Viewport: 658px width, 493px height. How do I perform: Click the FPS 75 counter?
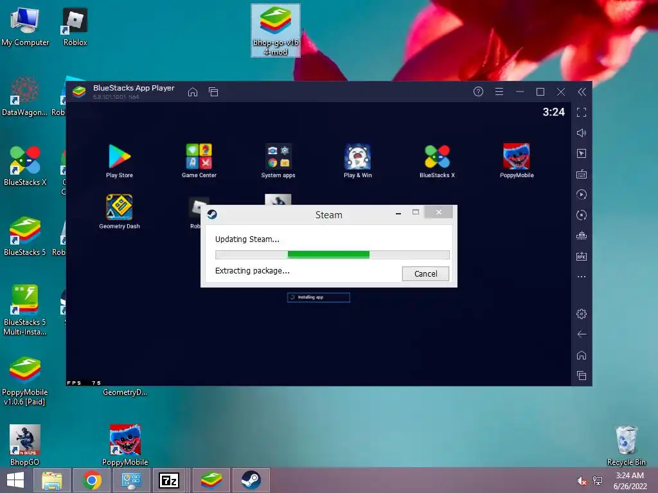point(84,383)
